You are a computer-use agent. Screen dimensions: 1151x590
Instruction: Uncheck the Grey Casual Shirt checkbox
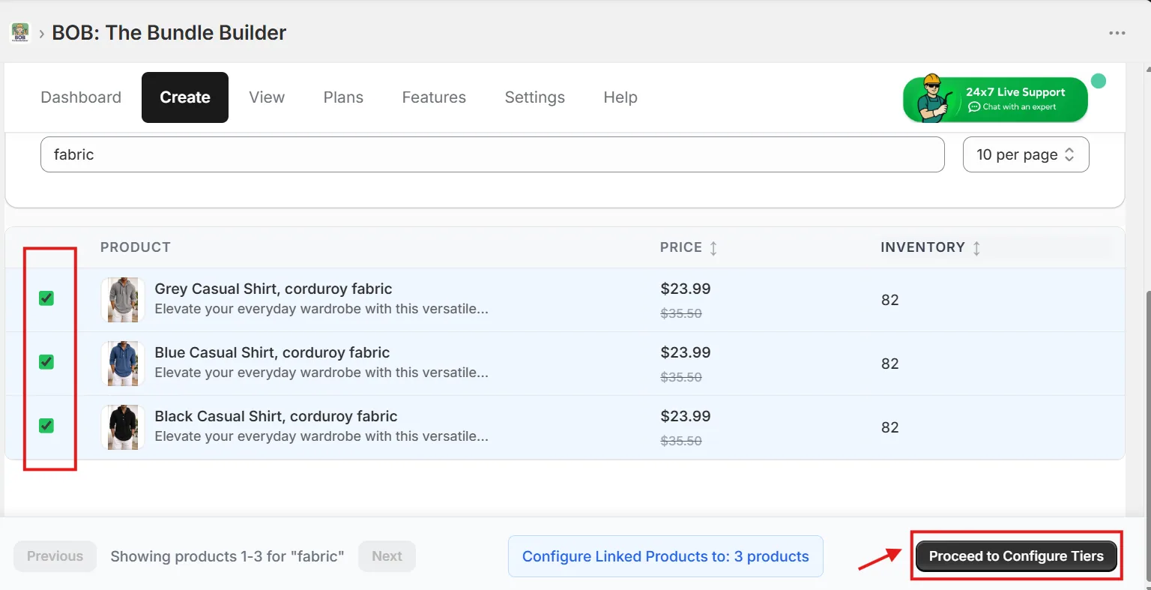[x=46, y=298]
